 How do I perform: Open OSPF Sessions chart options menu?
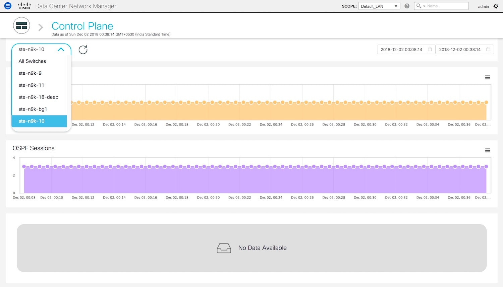click(488, 150)
